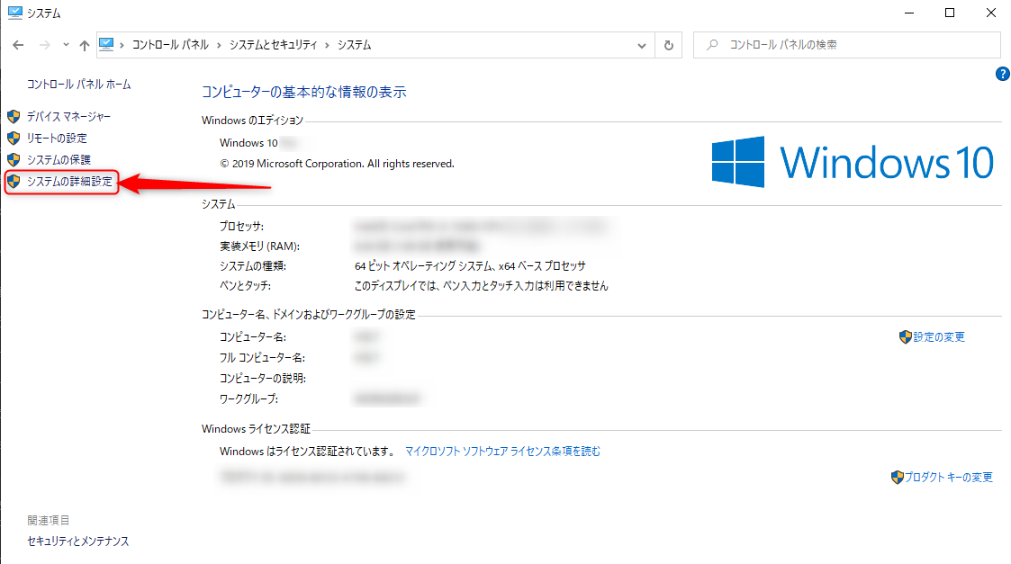Click the > separator after コントロール パネル
The width and height of the screenshot is (1011, 564).
pos(220,45)
